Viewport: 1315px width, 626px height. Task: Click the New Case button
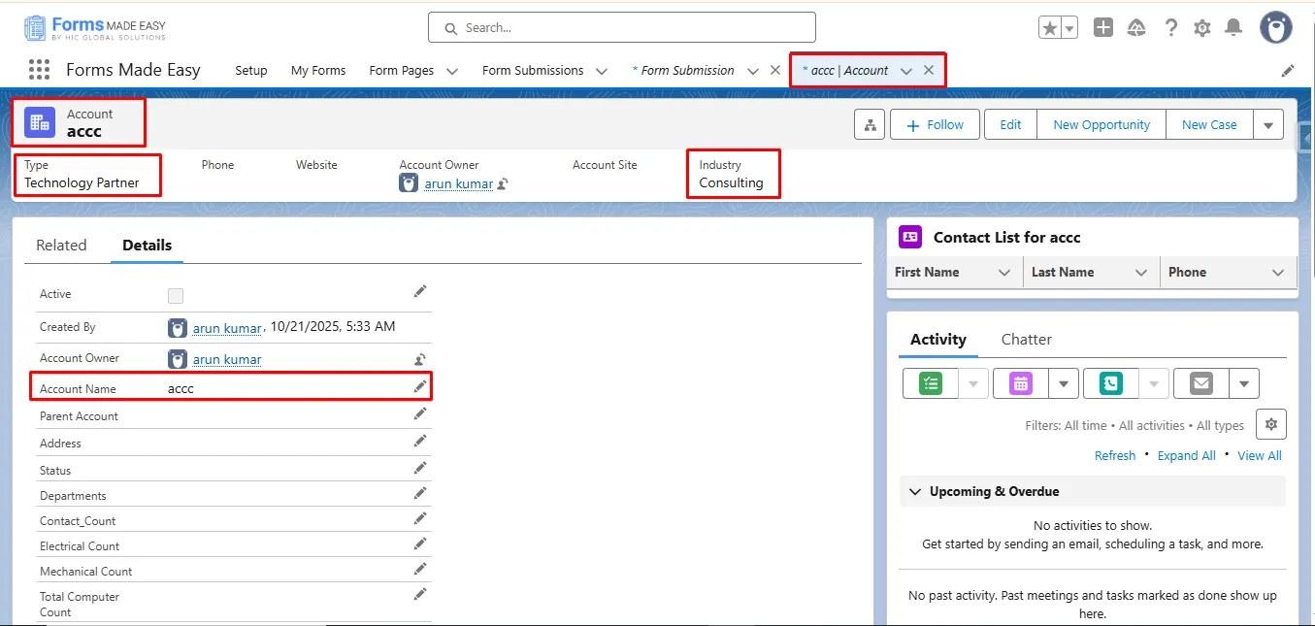[1209, 124]
